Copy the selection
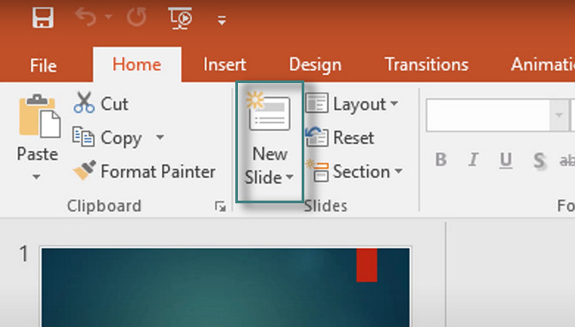This screenshot has width=575, height=327. click(x=107, y=138)
